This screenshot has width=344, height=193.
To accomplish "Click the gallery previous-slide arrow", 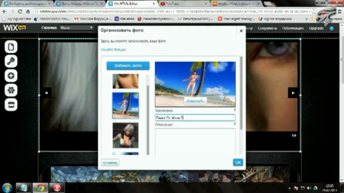I will tap(46, 93).
